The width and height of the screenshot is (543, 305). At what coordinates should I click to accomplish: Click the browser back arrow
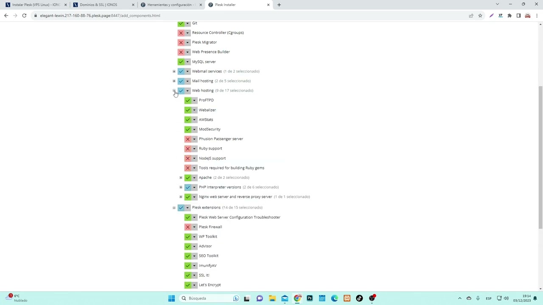tap(6, 16)
